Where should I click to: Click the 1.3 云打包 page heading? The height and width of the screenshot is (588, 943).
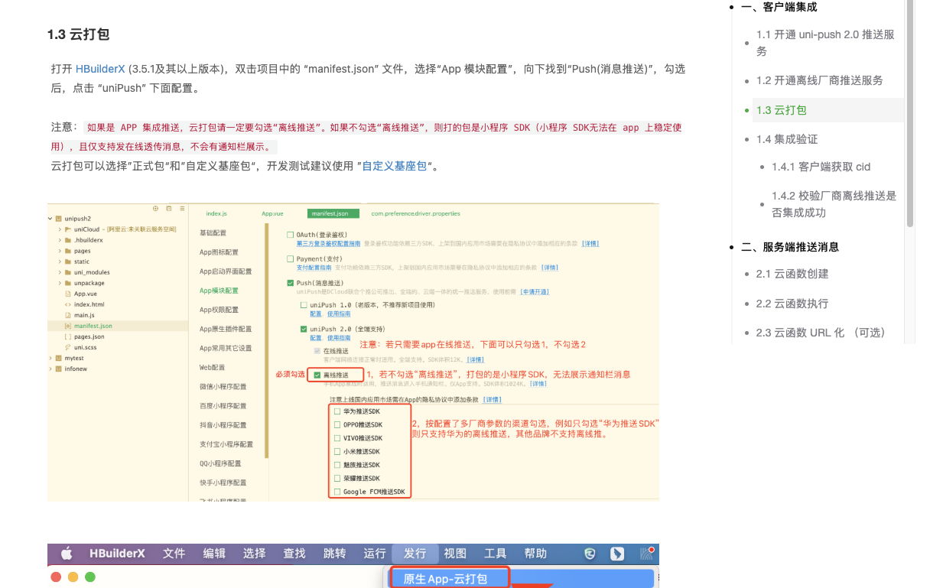(78, 34)
